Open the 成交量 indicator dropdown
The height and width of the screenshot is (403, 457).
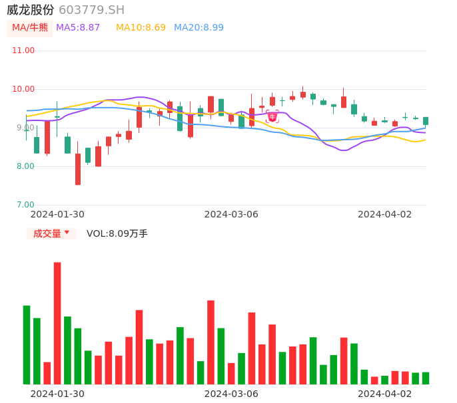pos(51,233)
